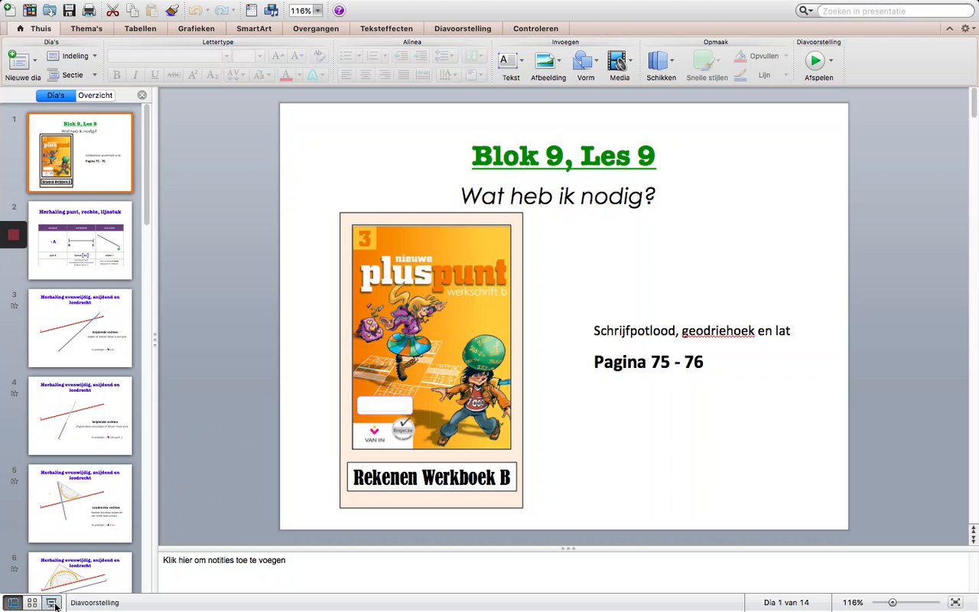The image size is (979, 612).
Task: Save the presentation with the floppy icon
Action: tap(70, 11)
